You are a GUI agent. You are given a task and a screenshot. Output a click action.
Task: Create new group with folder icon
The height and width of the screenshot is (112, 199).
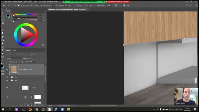coord(35,105)
